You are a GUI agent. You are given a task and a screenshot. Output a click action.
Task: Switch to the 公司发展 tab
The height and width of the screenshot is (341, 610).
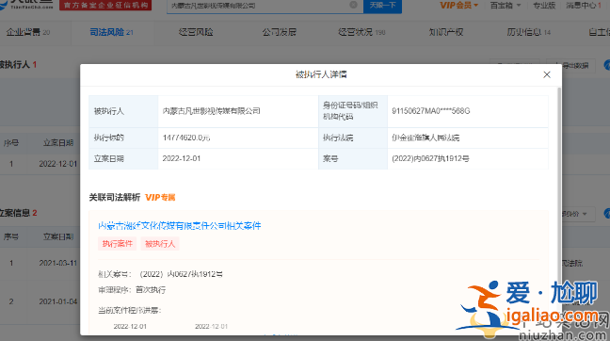pos(279,32)
